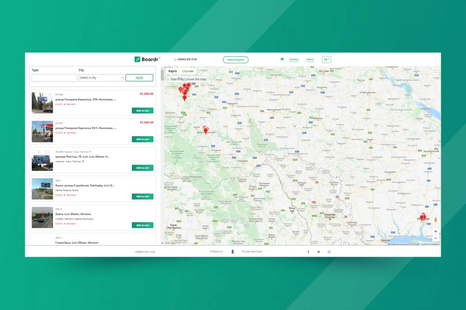
Task: Click the Make Request button
Action: click(x=236, y=60)
